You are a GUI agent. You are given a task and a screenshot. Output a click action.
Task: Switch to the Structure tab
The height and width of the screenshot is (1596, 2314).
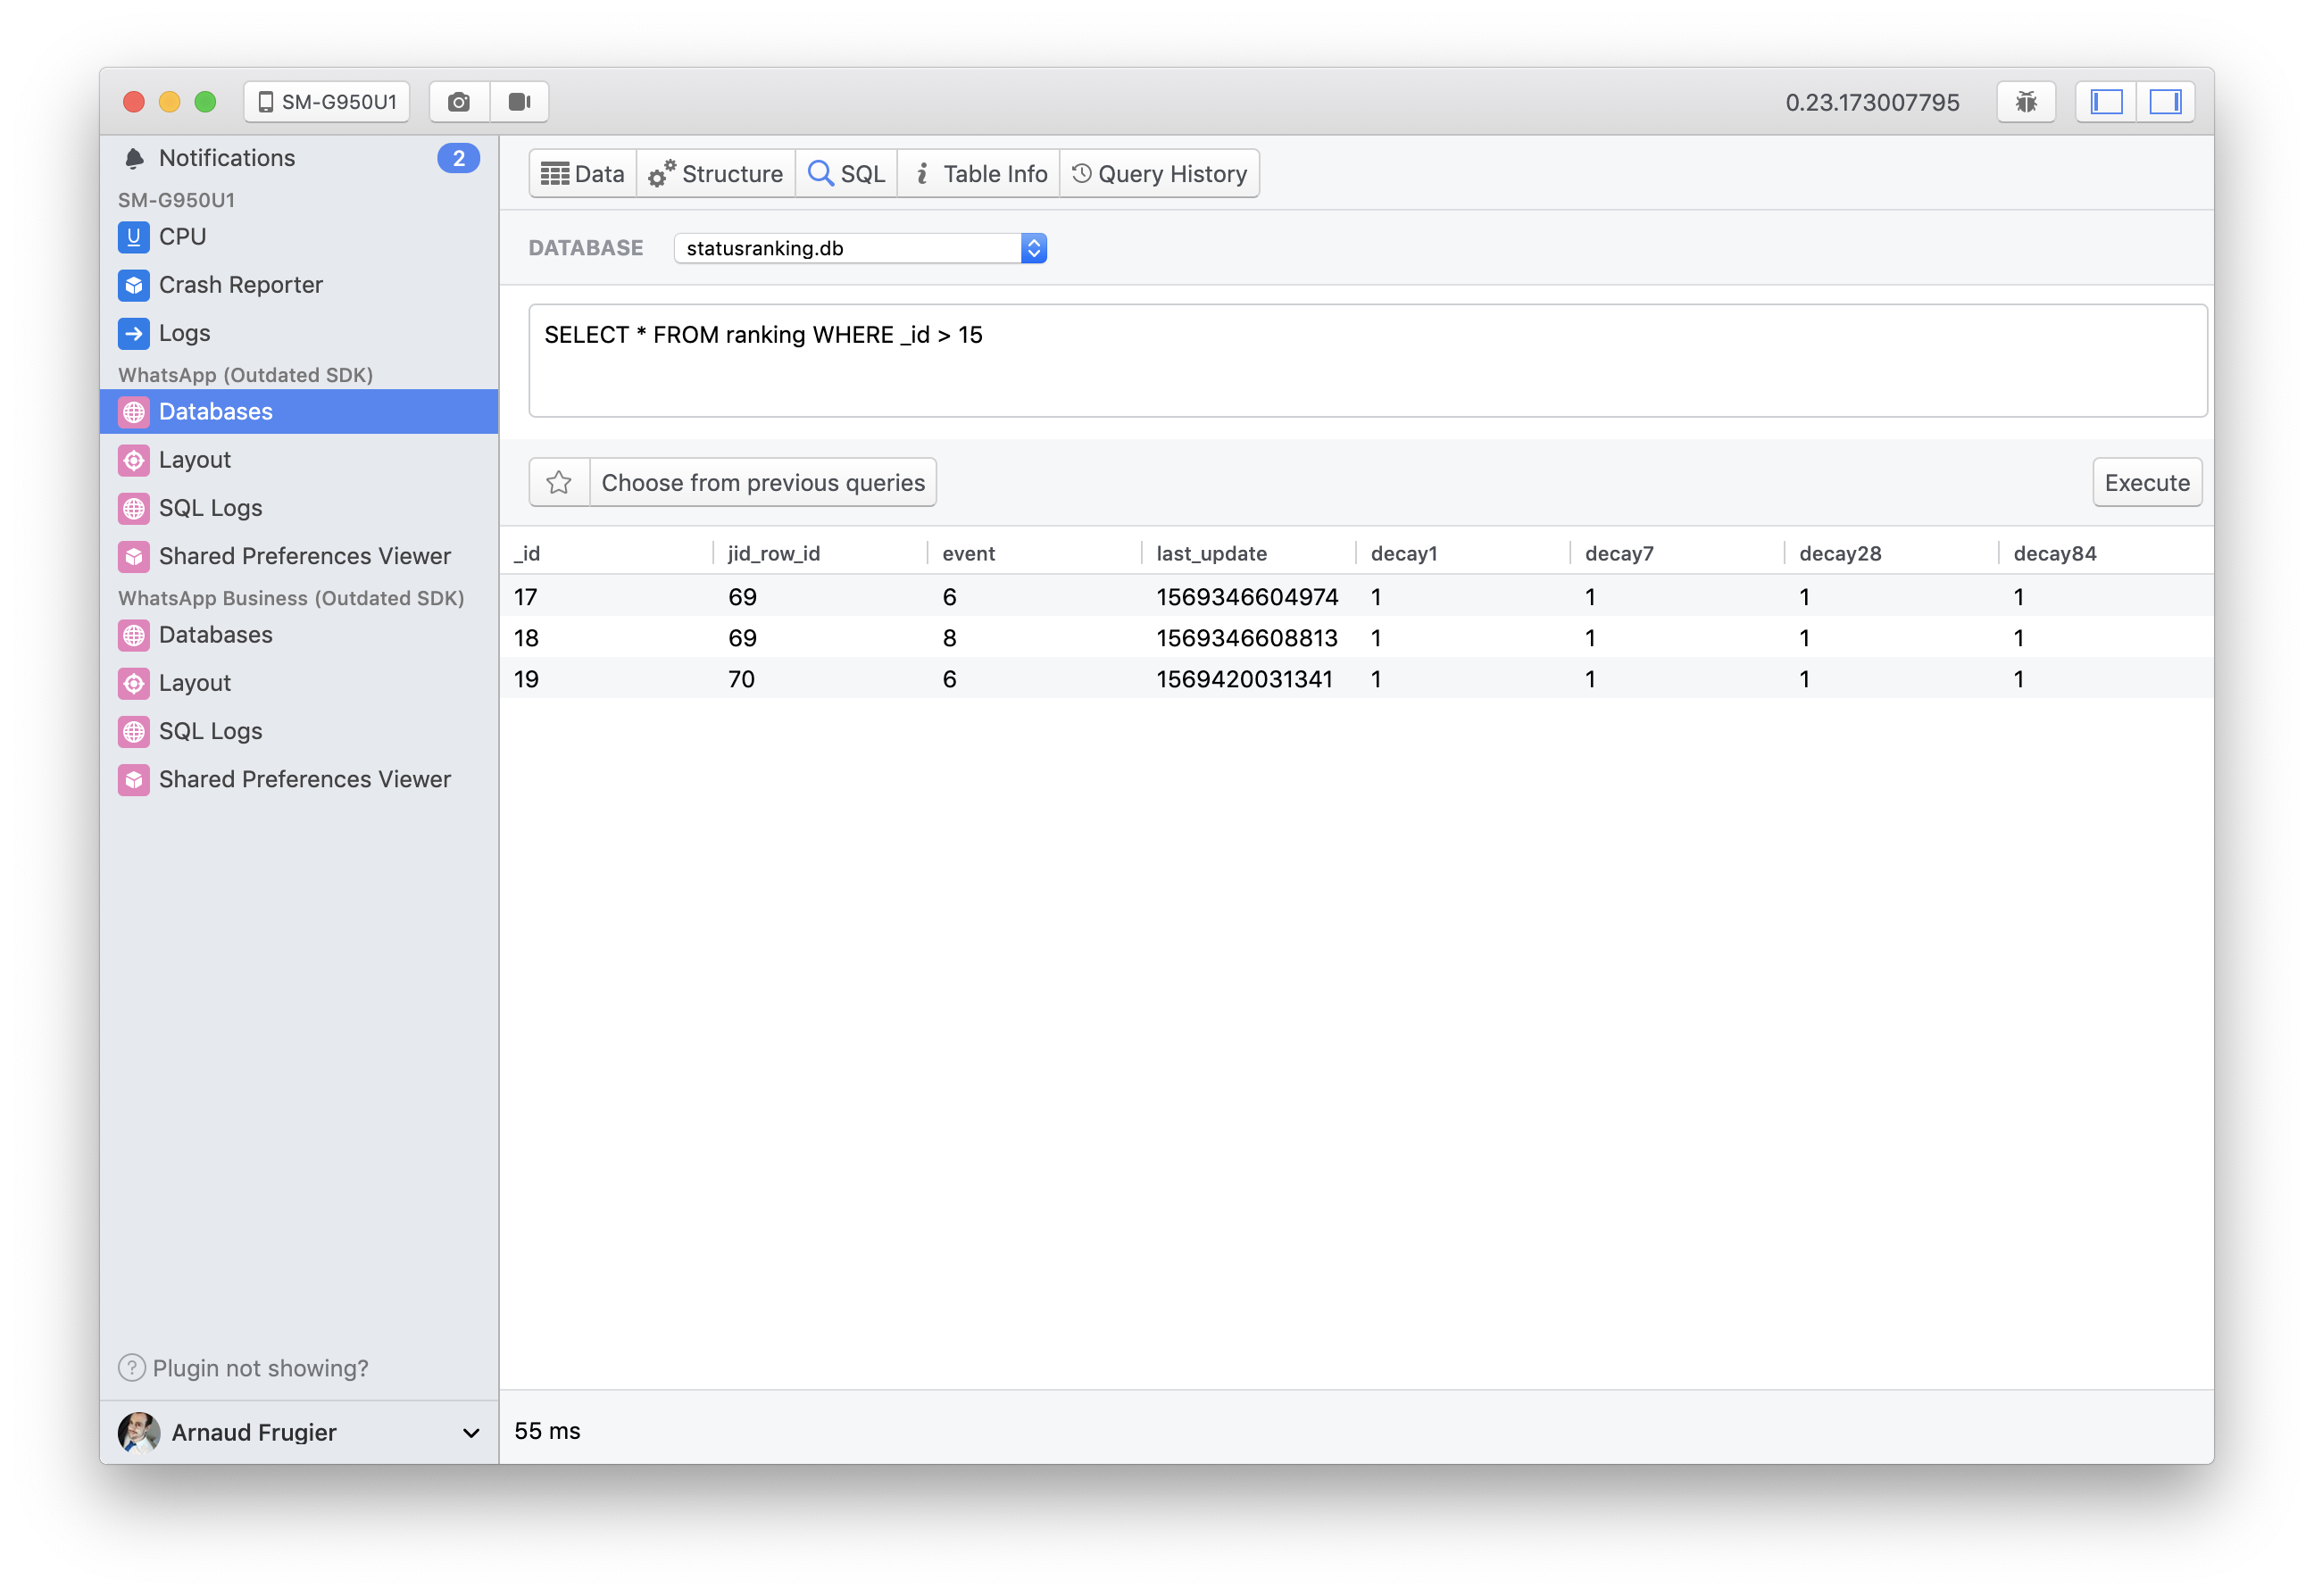pyautogui.click(x=716, y=172)
